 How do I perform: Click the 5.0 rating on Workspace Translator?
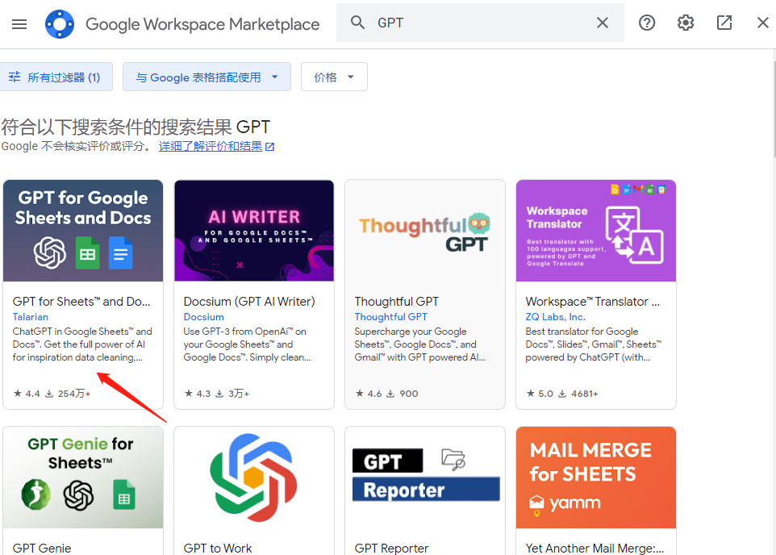coord(540,394)
